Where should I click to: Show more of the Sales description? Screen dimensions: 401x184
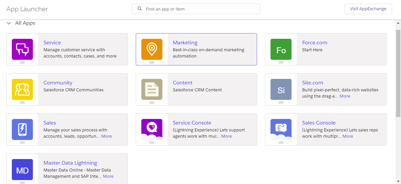(106, 136)
